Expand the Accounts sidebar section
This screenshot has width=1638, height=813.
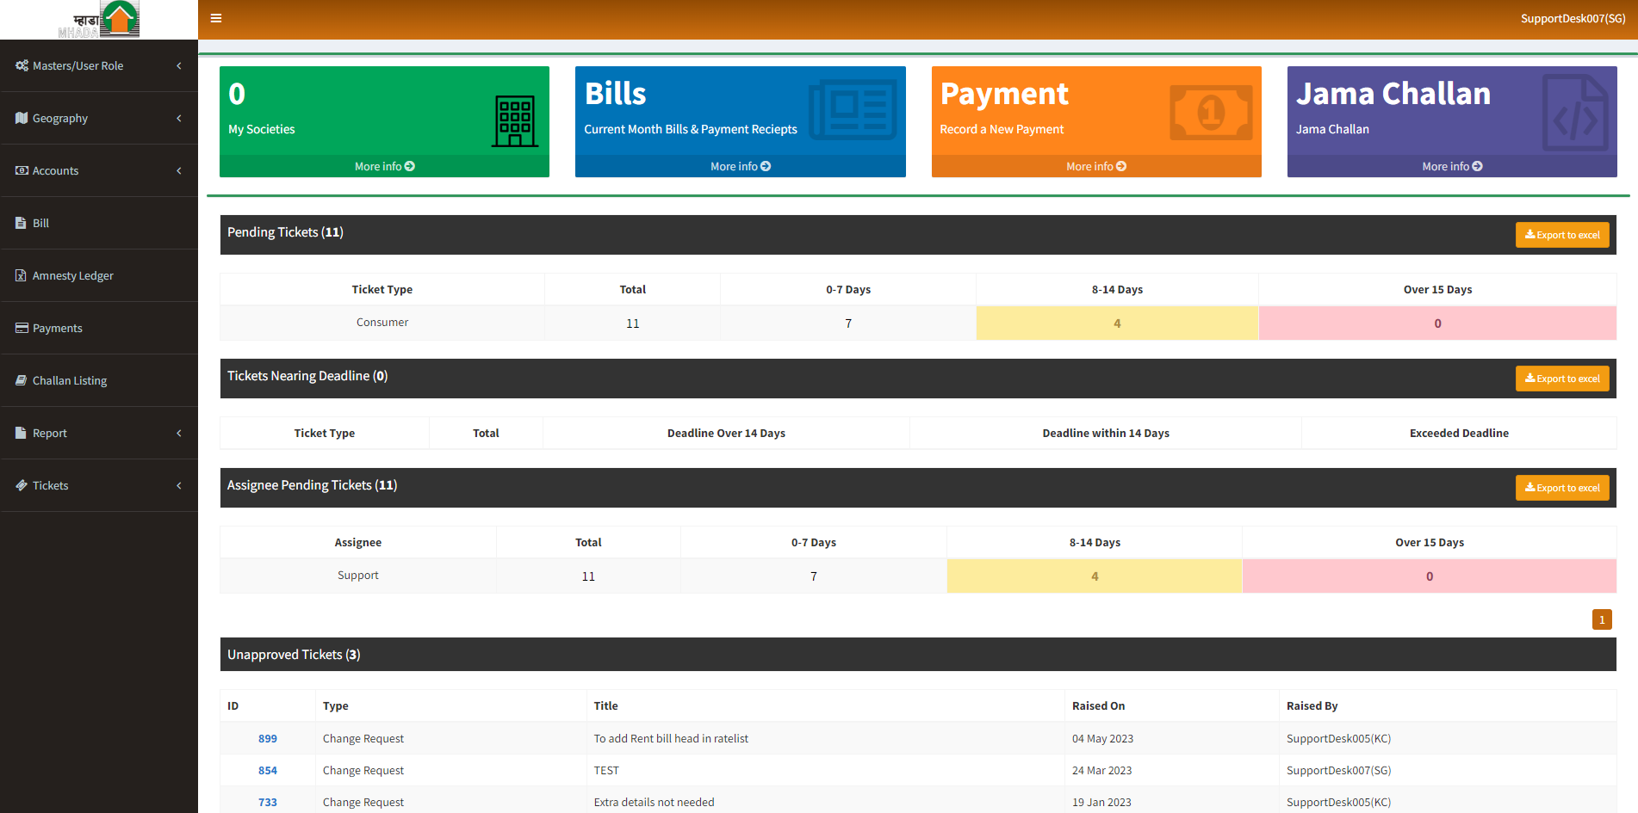tap(55, 170)
